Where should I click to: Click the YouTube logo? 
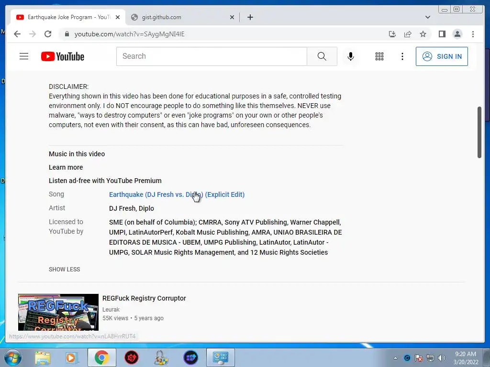[63, 56]
